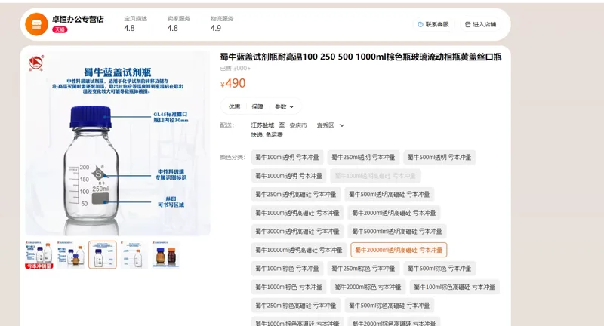The height and width of the screenshot is (326, 604).
Task: Choose the 蜀牛2000ml透明高硼硅 option
Action: (394, 213)
